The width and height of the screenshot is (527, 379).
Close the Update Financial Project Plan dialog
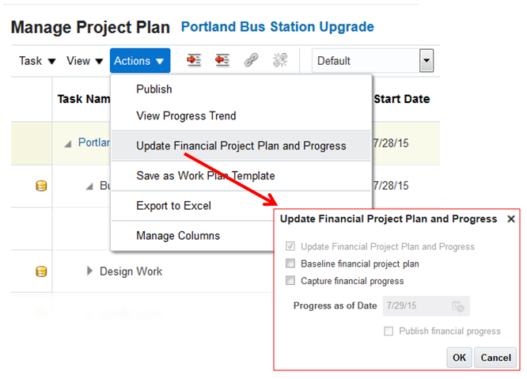pos(510,219)
